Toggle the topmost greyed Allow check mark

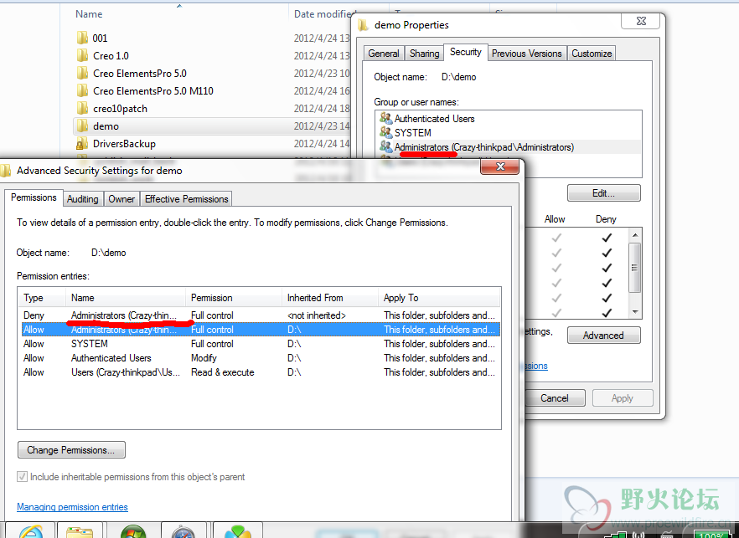pyautogui.click(x=556, y=238)
